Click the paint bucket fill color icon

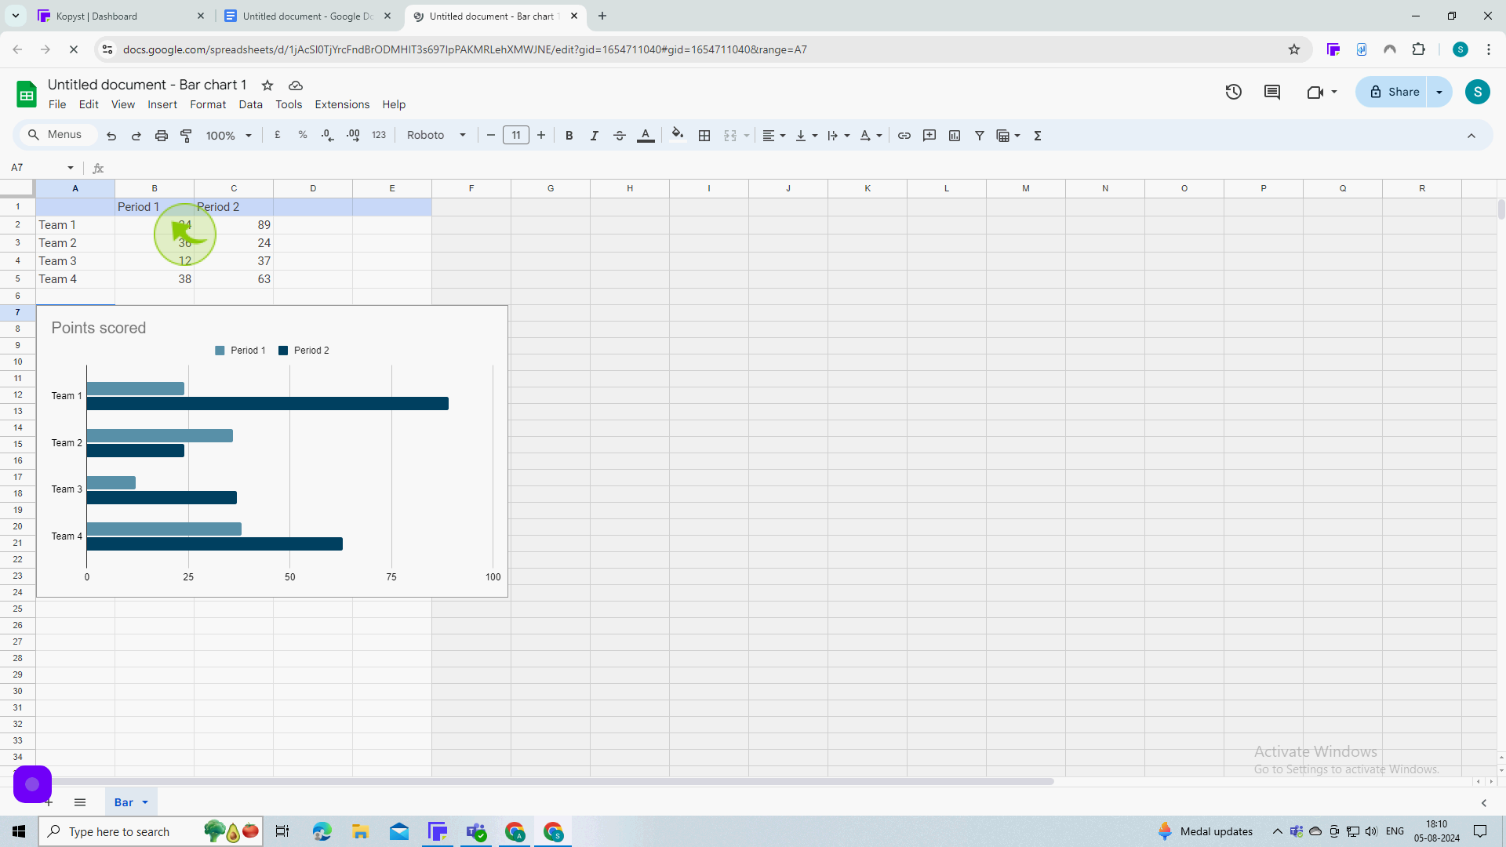click(x=678, y=136)
